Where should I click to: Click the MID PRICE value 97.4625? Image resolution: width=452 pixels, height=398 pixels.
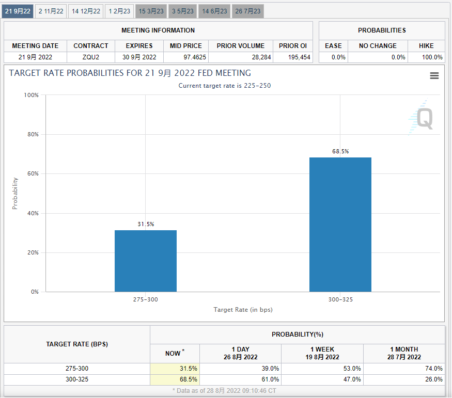pos(186,57)
